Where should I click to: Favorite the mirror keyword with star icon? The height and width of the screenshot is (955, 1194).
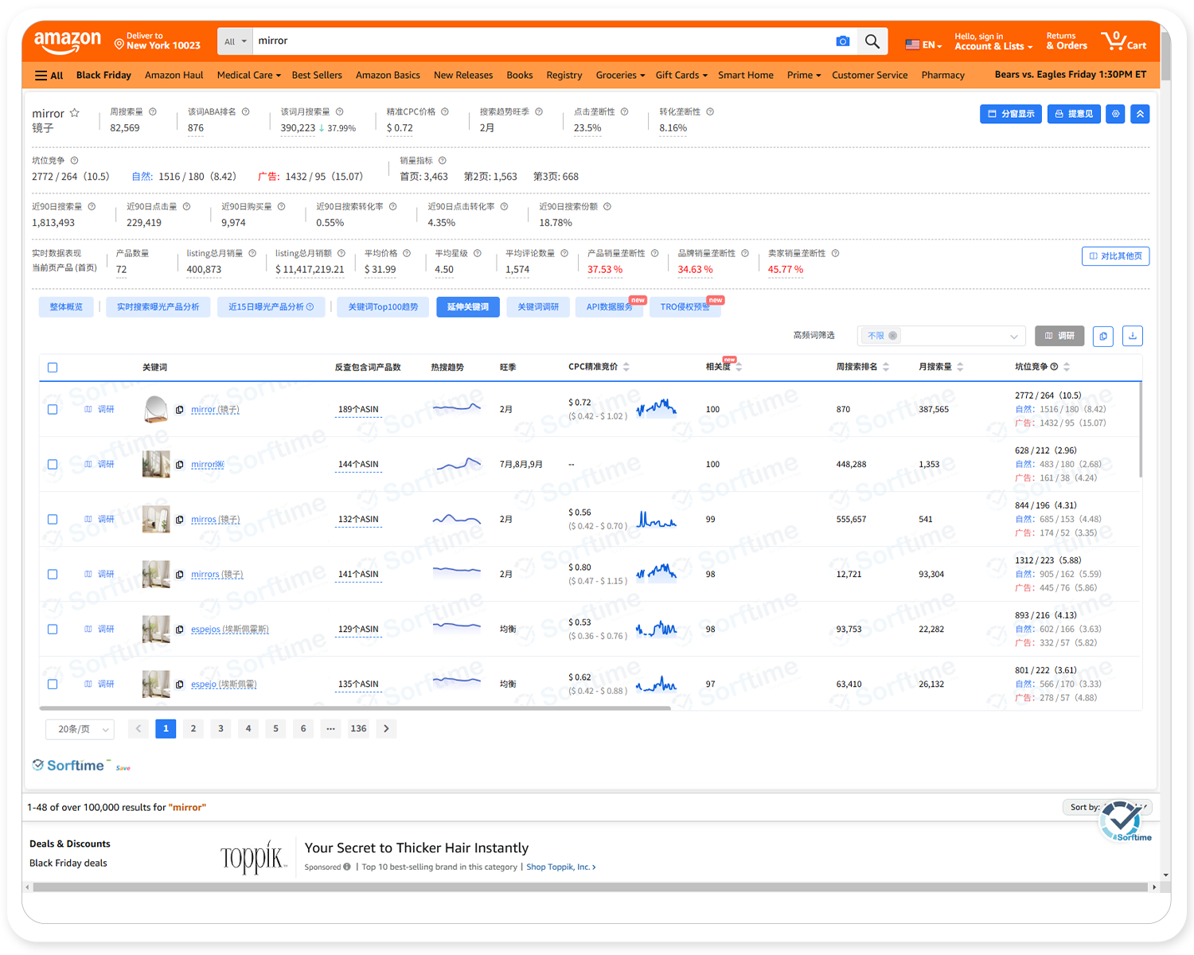[75, 113]
